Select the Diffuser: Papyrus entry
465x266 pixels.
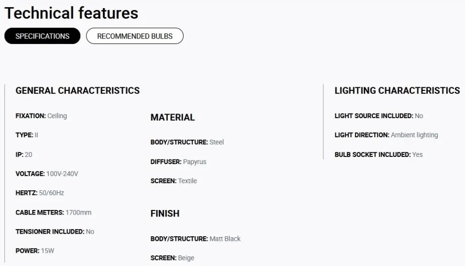tap(178, 162)
